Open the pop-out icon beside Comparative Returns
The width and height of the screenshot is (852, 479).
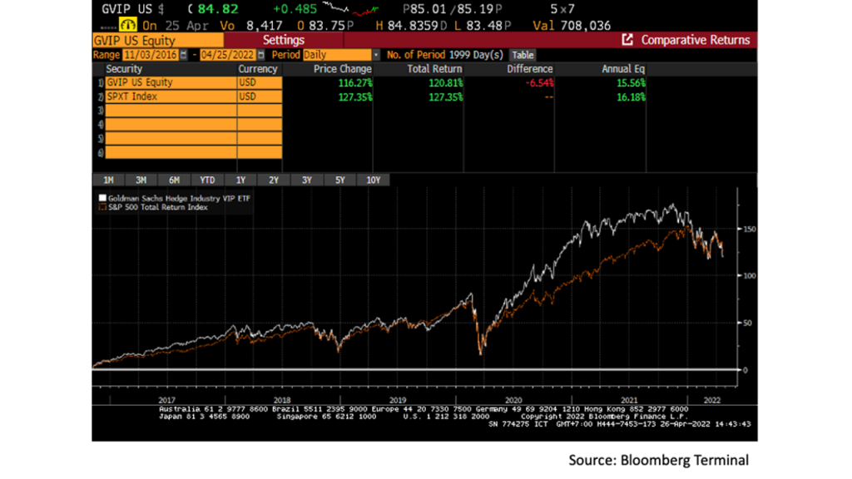(x=627, y=40)
